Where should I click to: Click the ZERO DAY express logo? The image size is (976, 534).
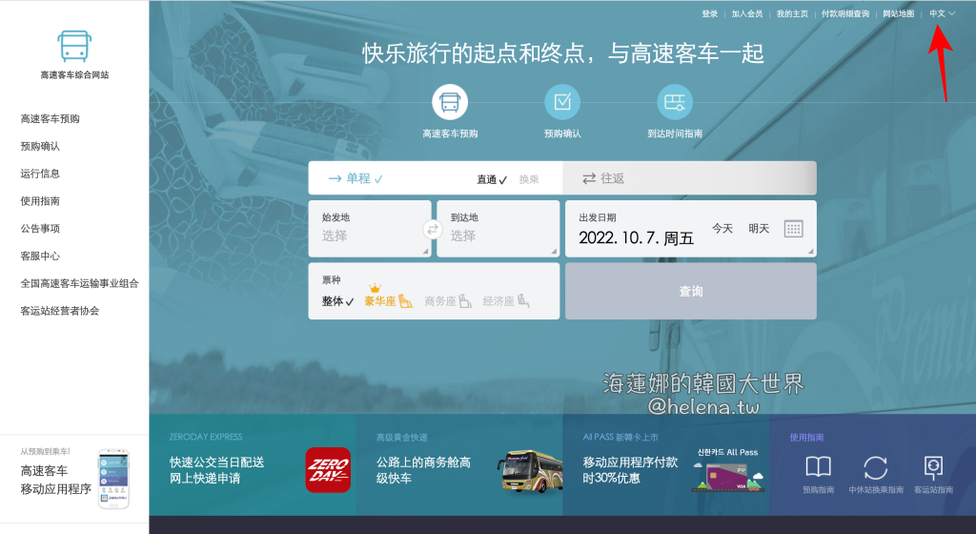328,470
